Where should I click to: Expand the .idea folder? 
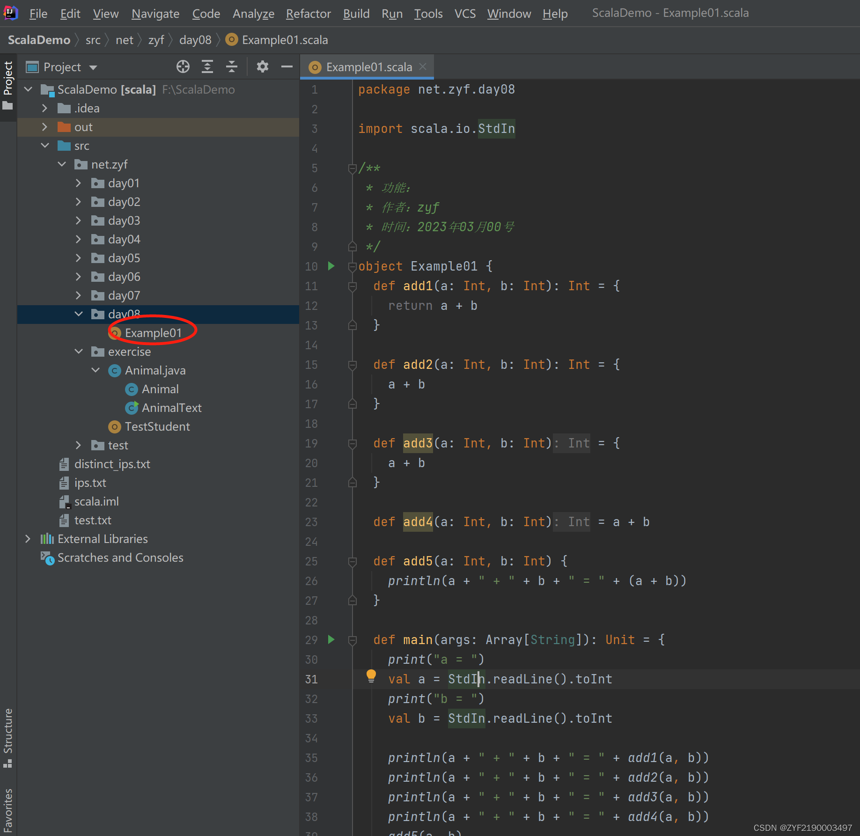(x=45, y=108)
